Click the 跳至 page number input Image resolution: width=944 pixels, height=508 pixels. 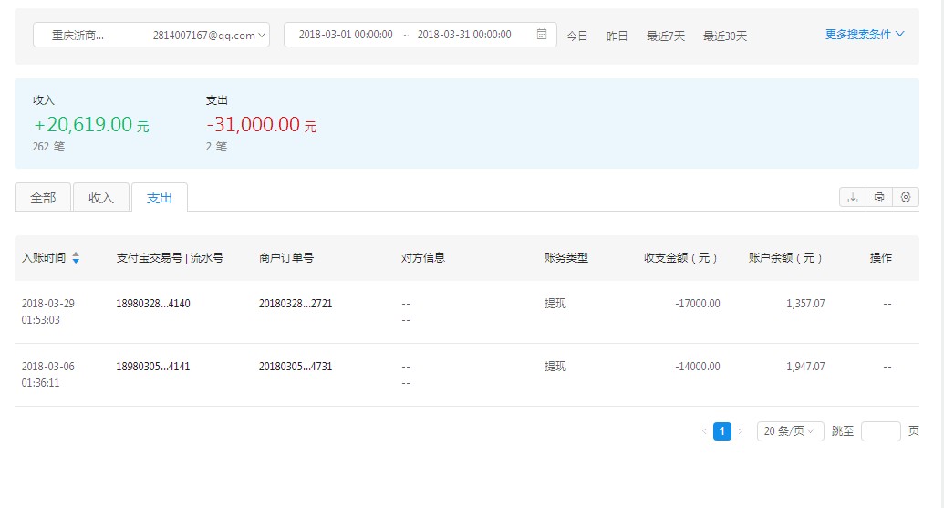click(x=881, y=431)
